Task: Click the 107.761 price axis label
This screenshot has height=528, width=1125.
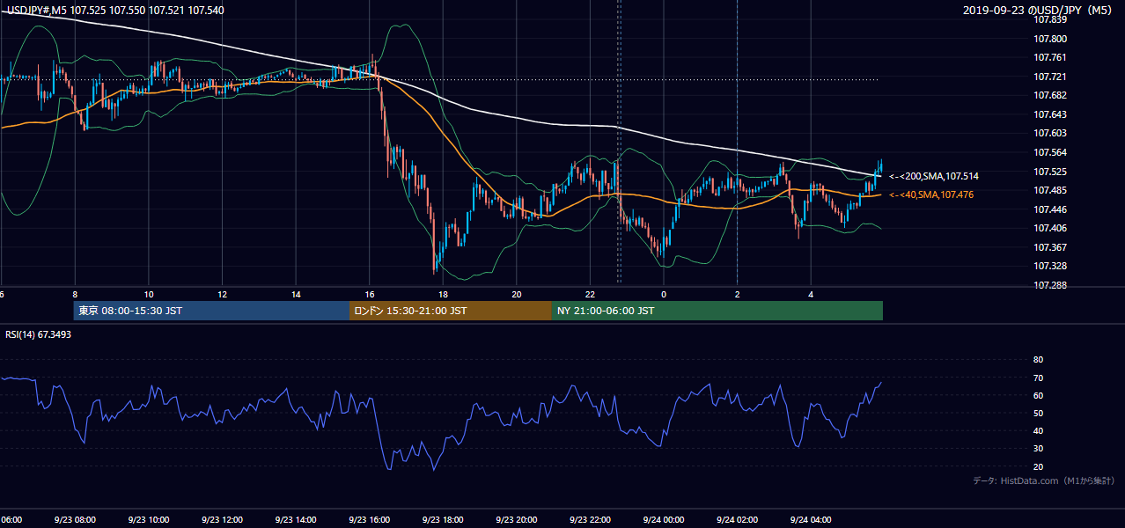Action: [1050, 57]
